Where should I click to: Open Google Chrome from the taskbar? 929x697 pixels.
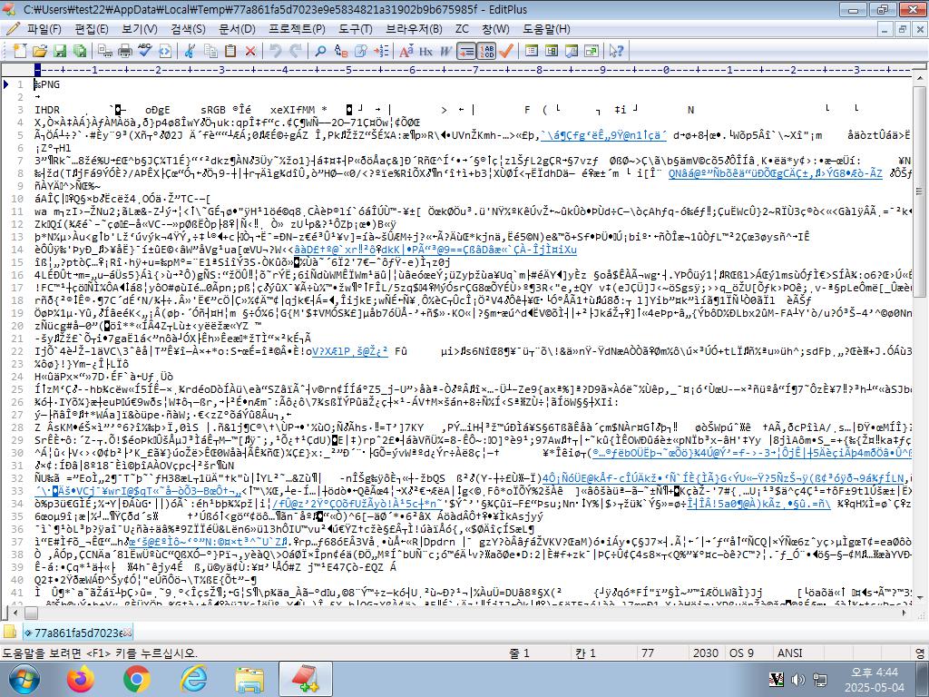136,680
